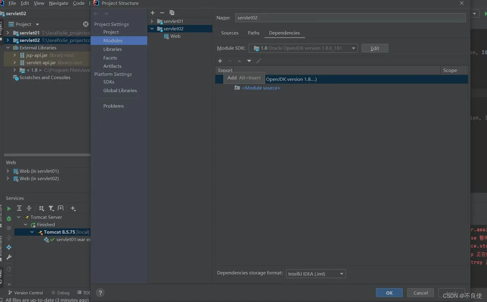Image resolution: width=487 pixels, height=302 pixels.
Task: Click the Add module plus icon
Action: point(152,13)
